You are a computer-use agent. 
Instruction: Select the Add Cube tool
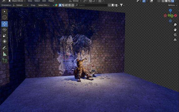5,60
